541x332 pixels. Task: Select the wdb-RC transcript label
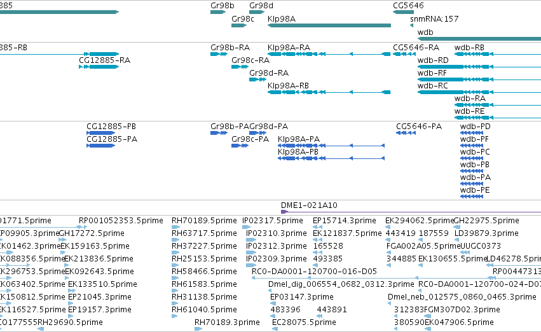pos(433,86)
